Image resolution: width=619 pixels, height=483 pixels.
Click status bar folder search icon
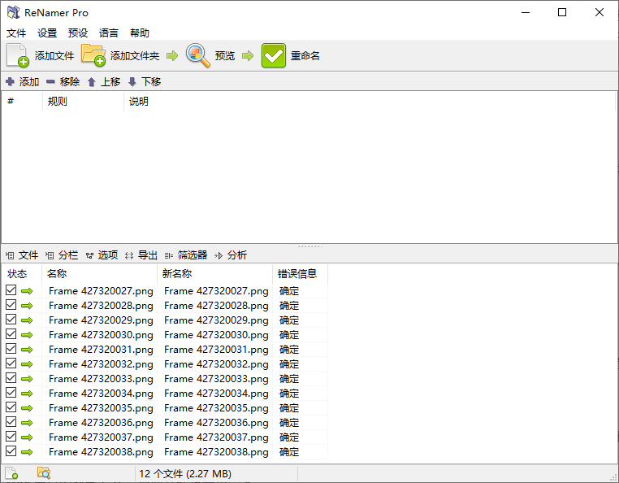tap(44, 472)
